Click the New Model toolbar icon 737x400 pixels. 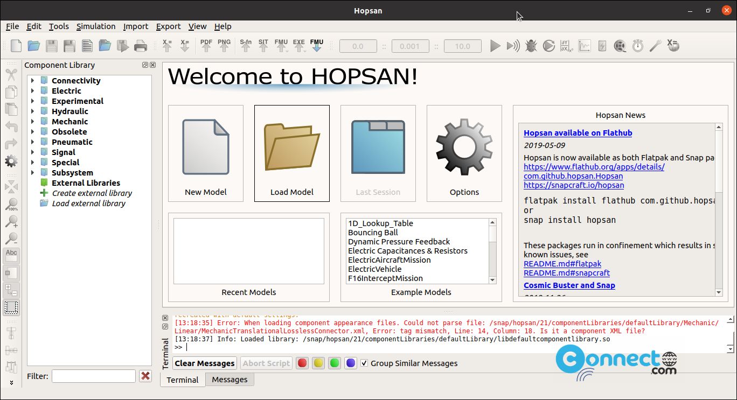click(x=16, y=46)
